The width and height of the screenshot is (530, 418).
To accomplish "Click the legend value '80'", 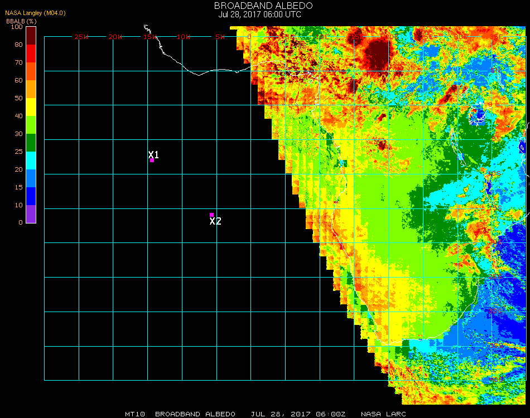I will coord(18,45).
